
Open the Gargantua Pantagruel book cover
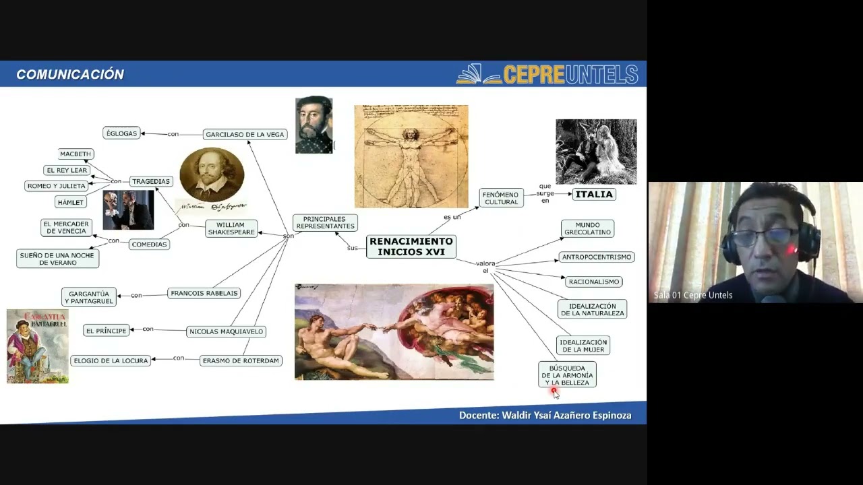[x=38, y=346]
